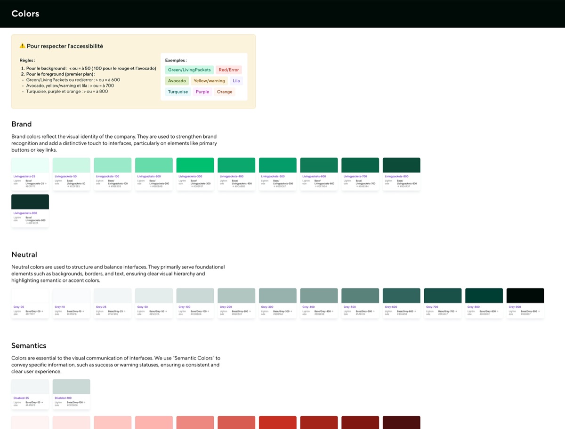Click the Grey-300 color swatch

278,296
